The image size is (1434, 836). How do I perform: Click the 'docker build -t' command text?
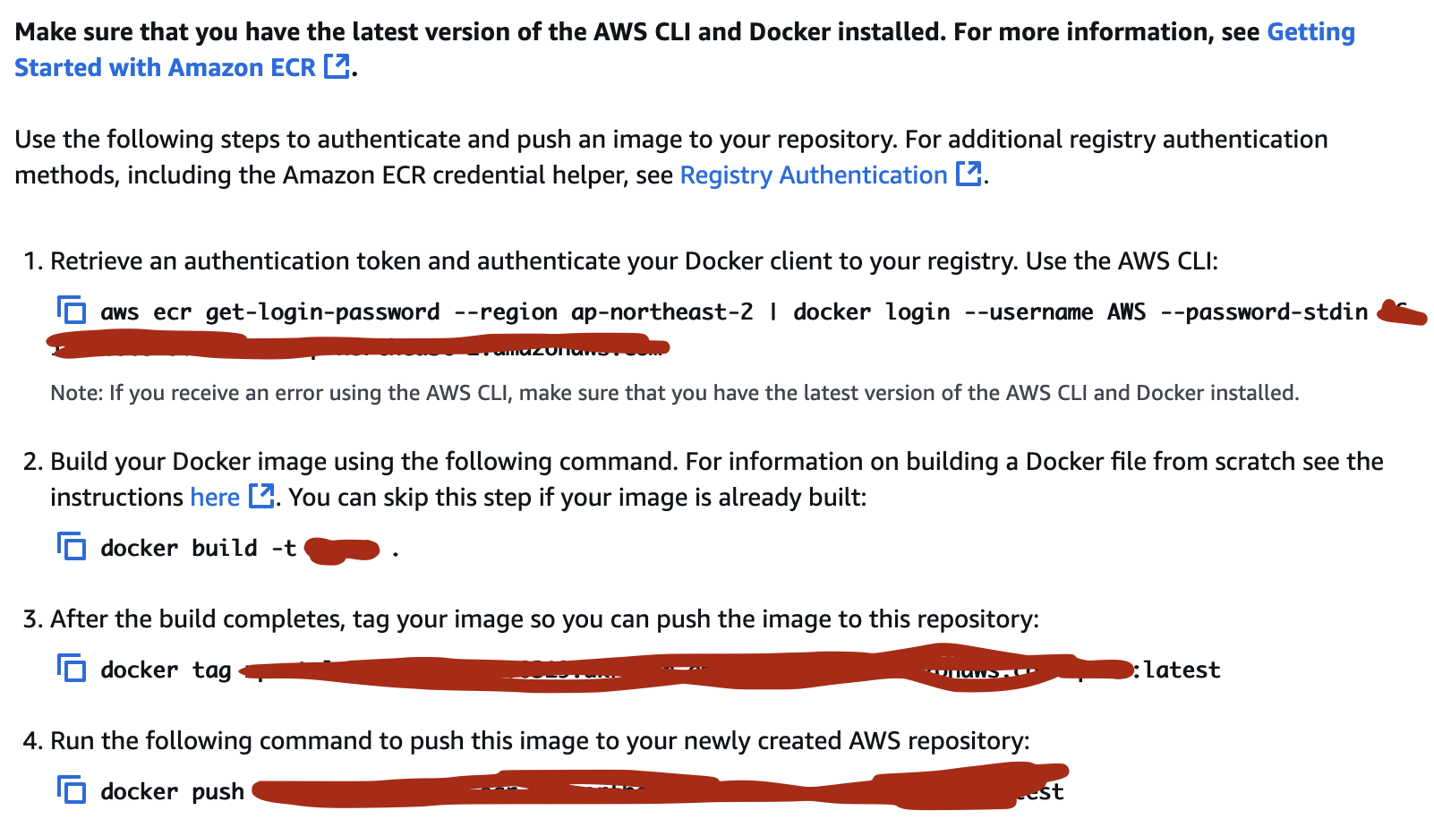(198, 548)
